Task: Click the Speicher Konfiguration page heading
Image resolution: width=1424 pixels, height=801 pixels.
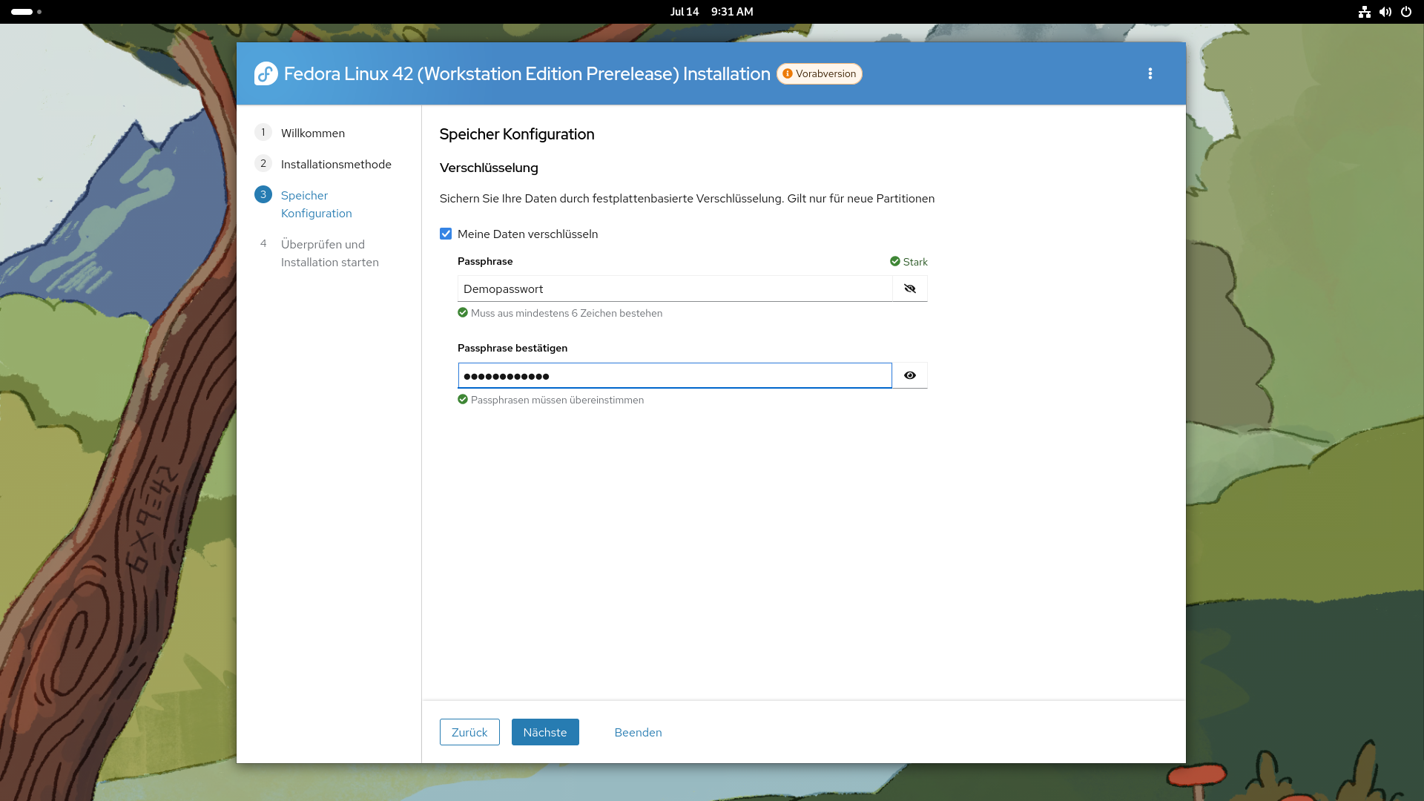Action: click(x=517, y=134)
